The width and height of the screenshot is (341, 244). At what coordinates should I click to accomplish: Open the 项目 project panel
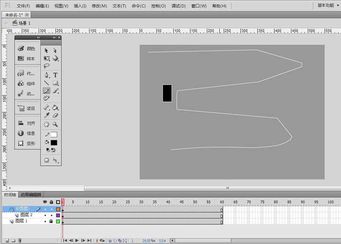pyautogui.click(x=26, y=108)
